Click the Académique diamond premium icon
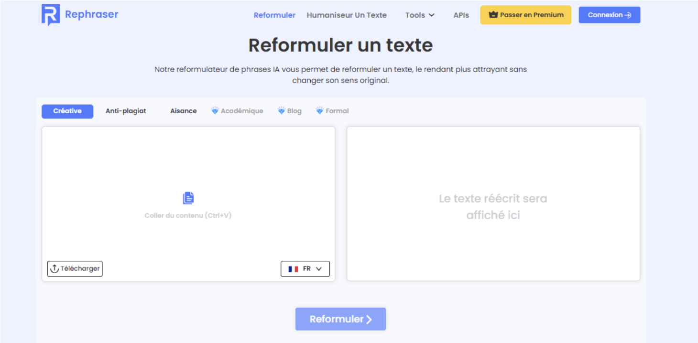This screenshot has height=343, width=698. (x=215, y=111)
